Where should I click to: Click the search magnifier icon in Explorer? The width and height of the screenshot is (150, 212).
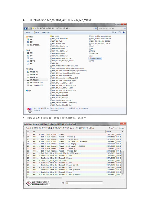[125, 28]
